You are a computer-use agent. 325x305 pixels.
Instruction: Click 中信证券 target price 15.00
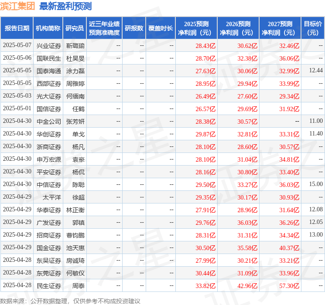[315, 184]
